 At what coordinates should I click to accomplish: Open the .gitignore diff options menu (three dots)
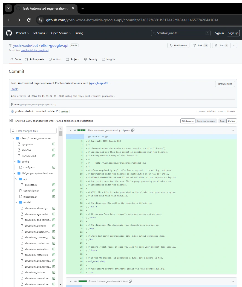pyautogui.click(x=232, y=130)
